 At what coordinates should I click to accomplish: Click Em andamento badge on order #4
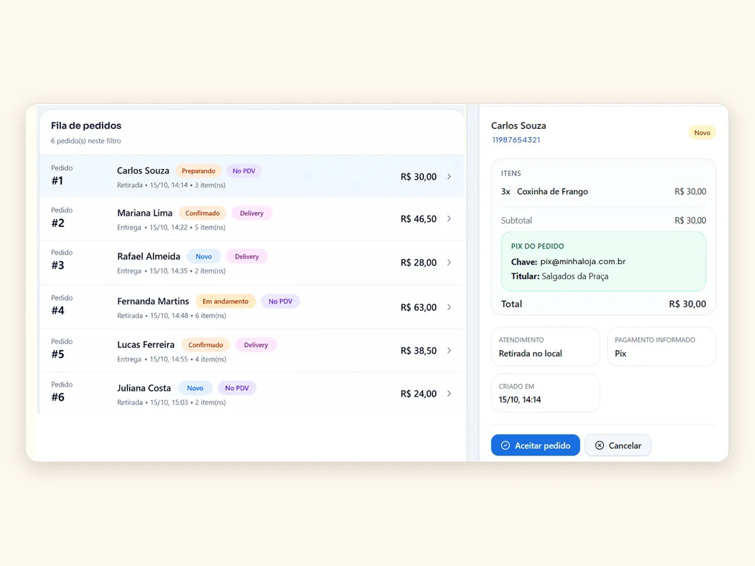point(225,301)
